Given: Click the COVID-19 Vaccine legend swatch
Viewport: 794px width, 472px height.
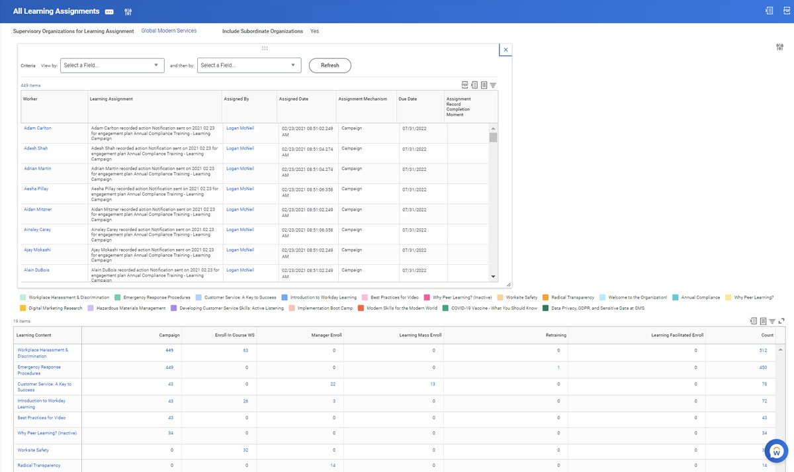Looking at the screenshot, I should point(446,308).
